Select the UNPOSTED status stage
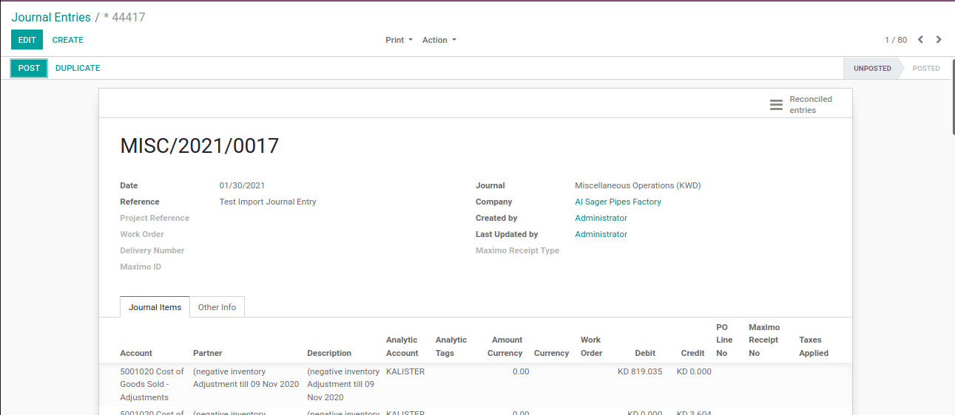This screenshot has height=415, width=955. point(872,68)
